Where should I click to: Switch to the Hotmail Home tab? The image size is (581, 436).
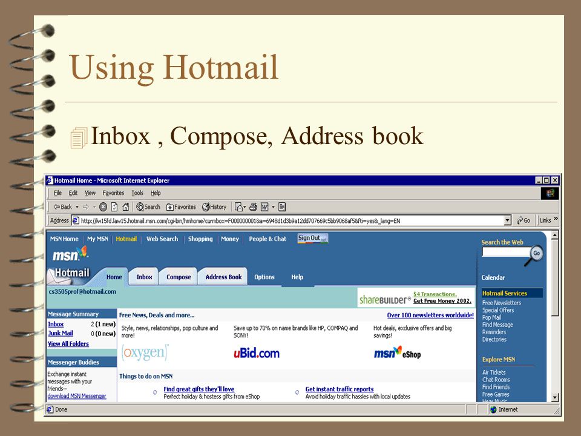pyautogui.click(x=114, y=277)
